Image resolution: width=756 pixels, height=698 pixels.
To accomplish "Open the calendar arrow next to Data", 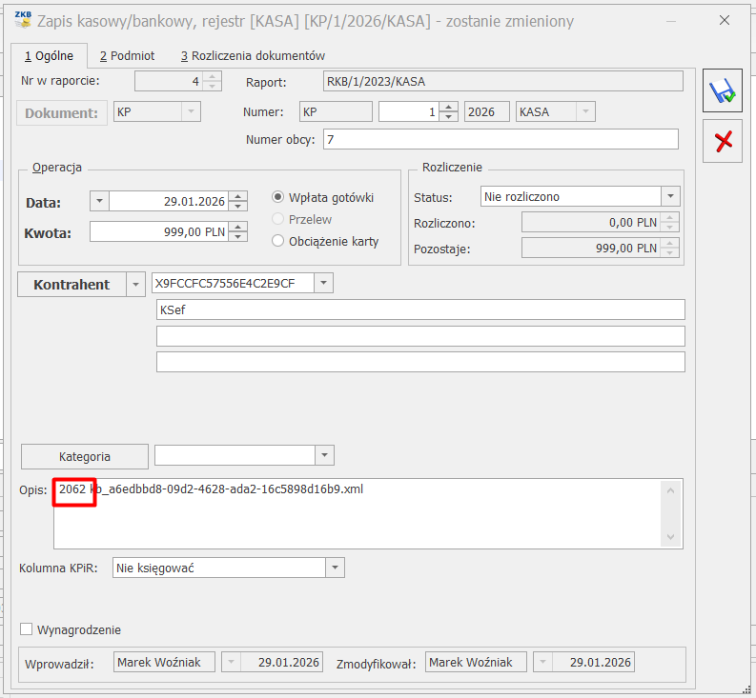I will (100, 201).
